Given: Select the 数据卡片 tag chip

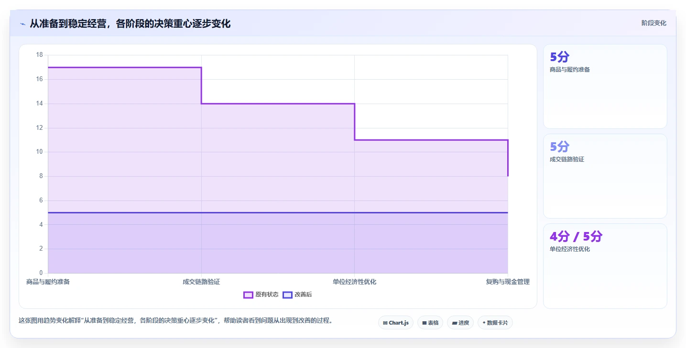Looking at the screenshot, I should point(495,323).
